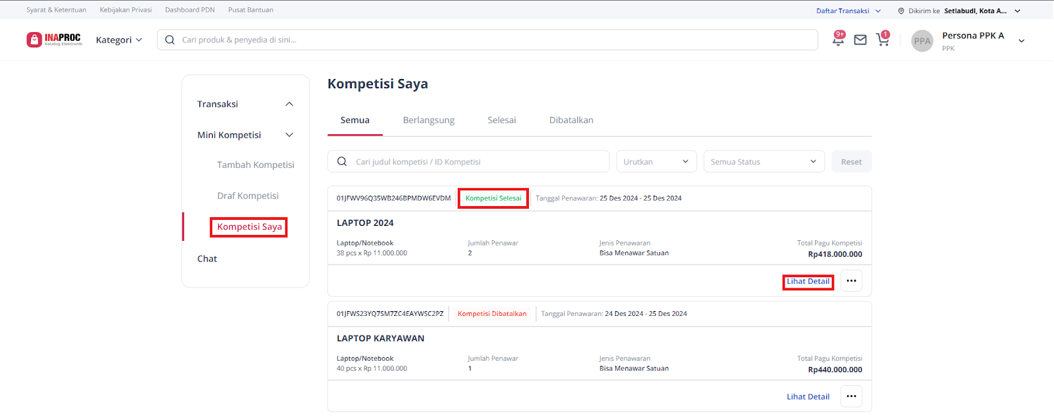Open the INAPROC logo home link
The height and width of the screenshot is (416, 1054).
[54, 39]
